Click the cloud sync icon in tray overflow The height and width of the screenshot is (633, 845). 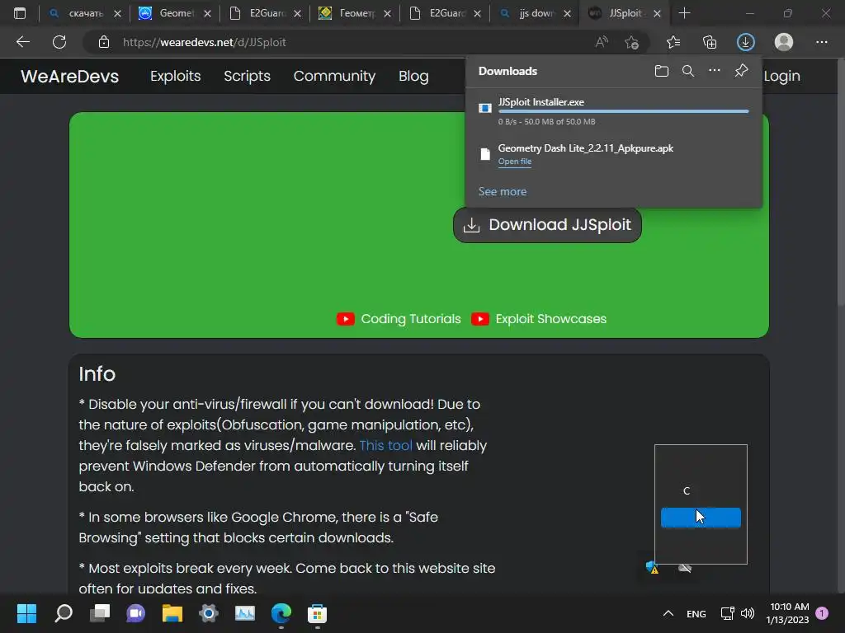(x=684, y=568)
